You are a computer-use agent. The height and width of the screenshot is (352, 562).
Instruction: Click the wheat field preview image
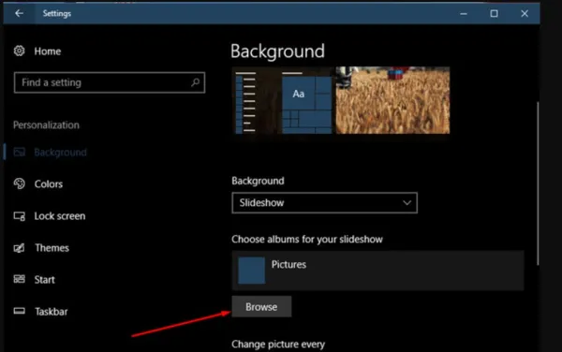(x=392, y=100)
